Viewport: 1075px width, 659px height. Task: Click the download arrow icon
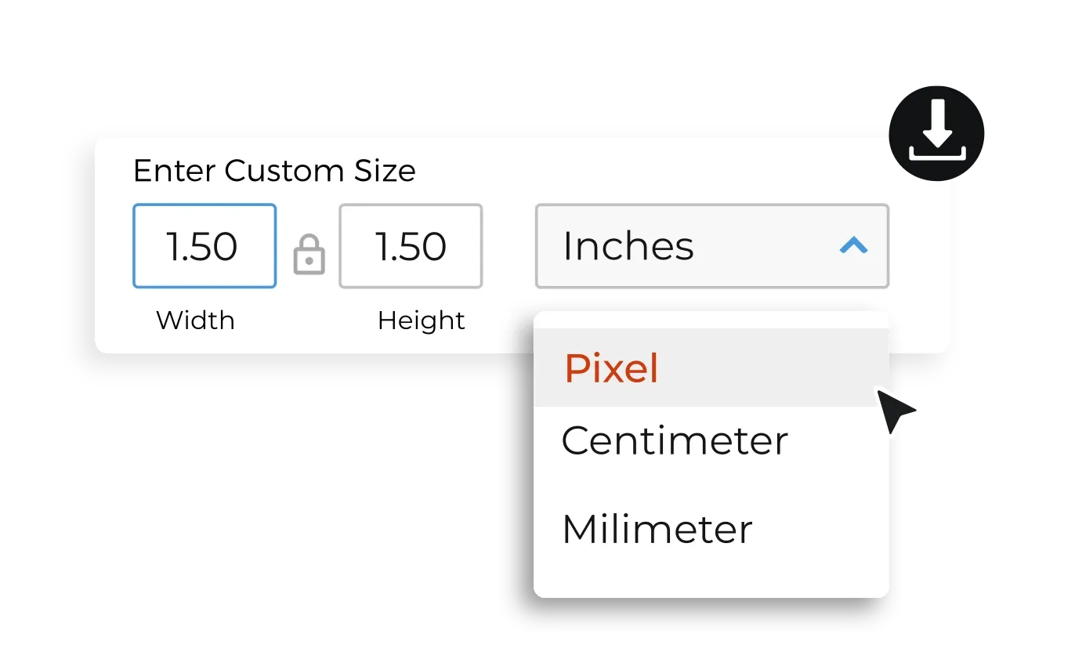936,135
